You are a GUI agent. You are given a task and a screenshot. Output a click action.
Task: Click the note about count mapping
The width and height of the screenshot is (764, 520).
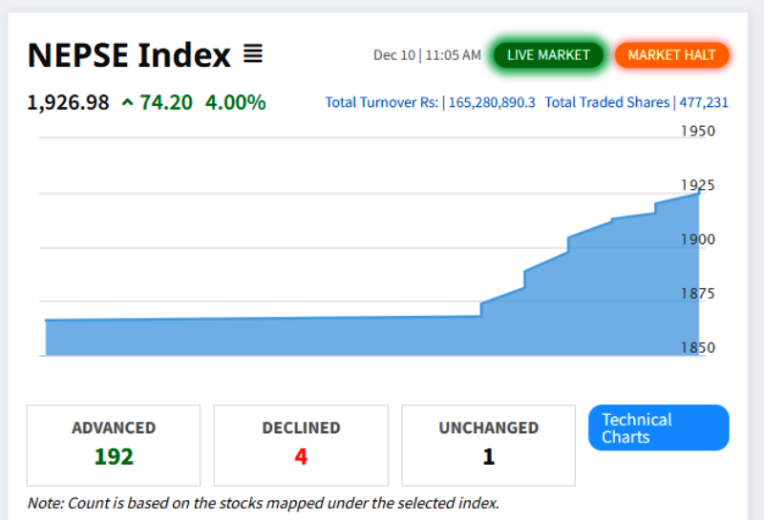pos(264,503)
